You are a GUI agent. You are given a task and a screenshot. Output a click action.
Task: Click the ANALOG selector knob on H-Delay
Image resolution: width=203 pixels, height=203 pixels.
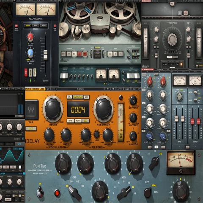(x=133, y=136)
